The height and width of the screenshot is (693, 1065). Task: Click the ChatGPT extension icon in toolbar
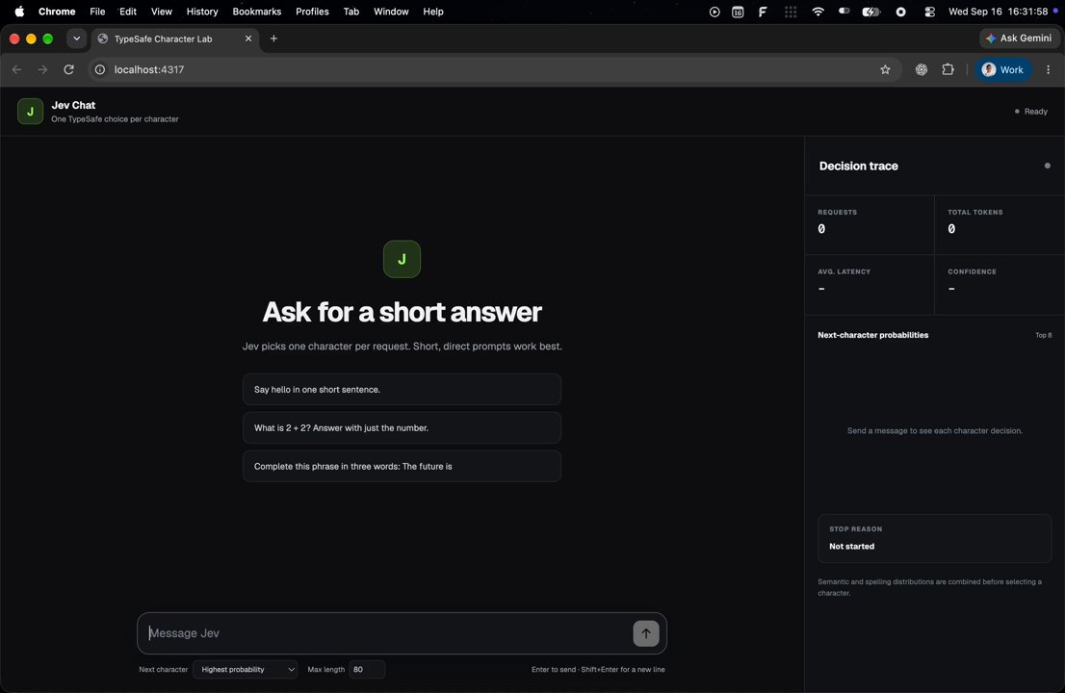tap(921, 69)
